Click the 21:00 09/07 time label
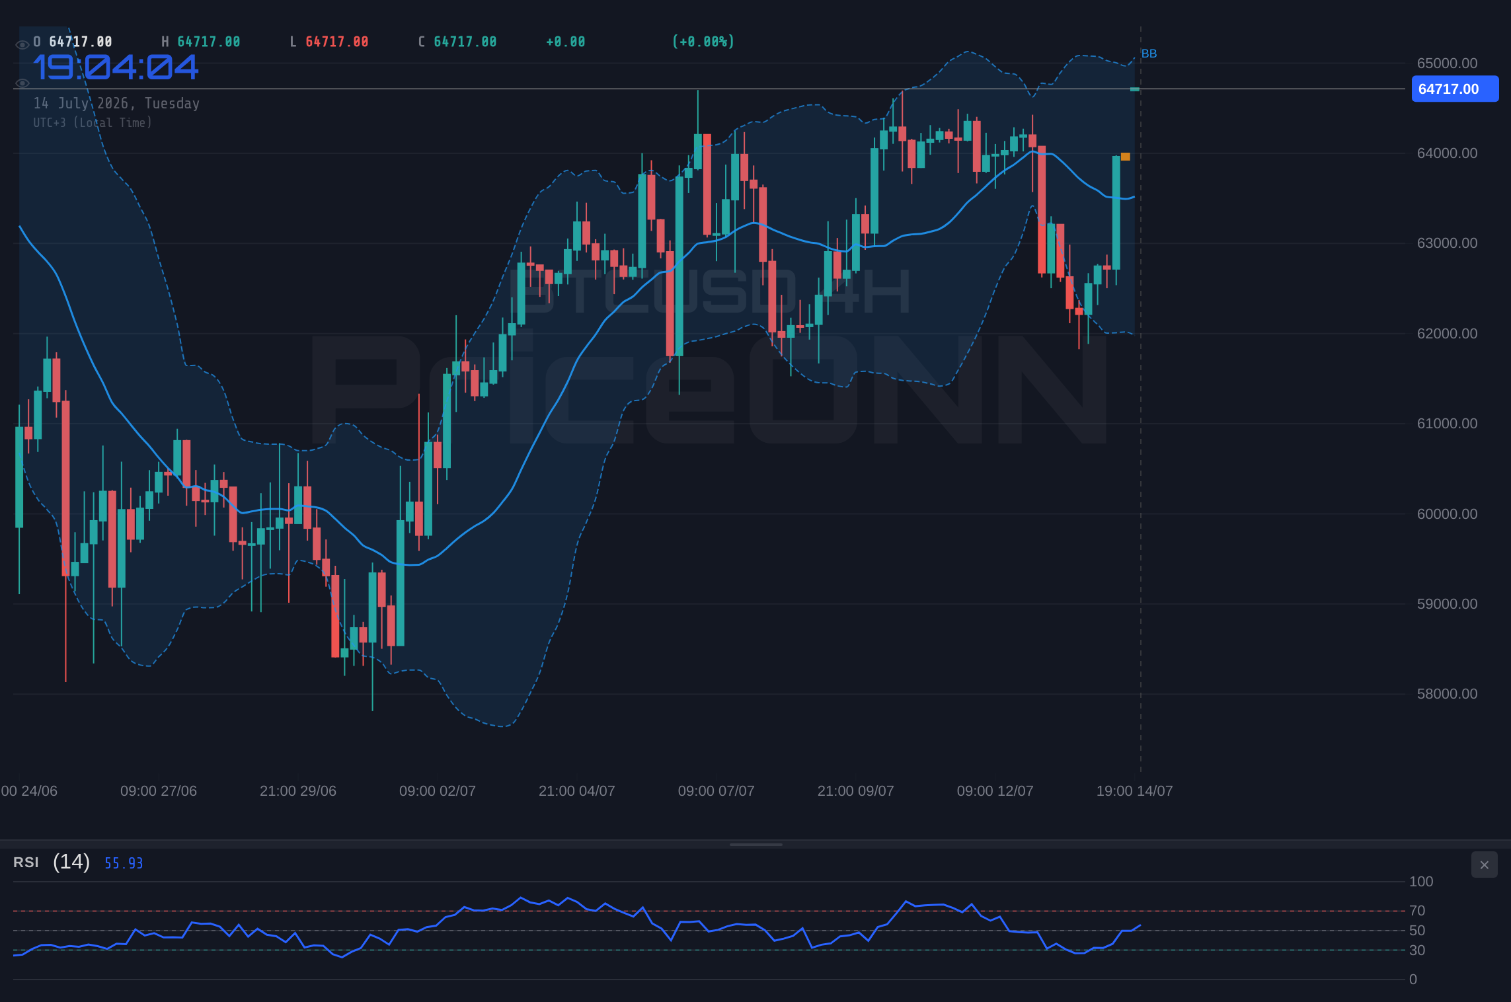This screenshot has height=1002, width=1511. click(x=856, y=791)
